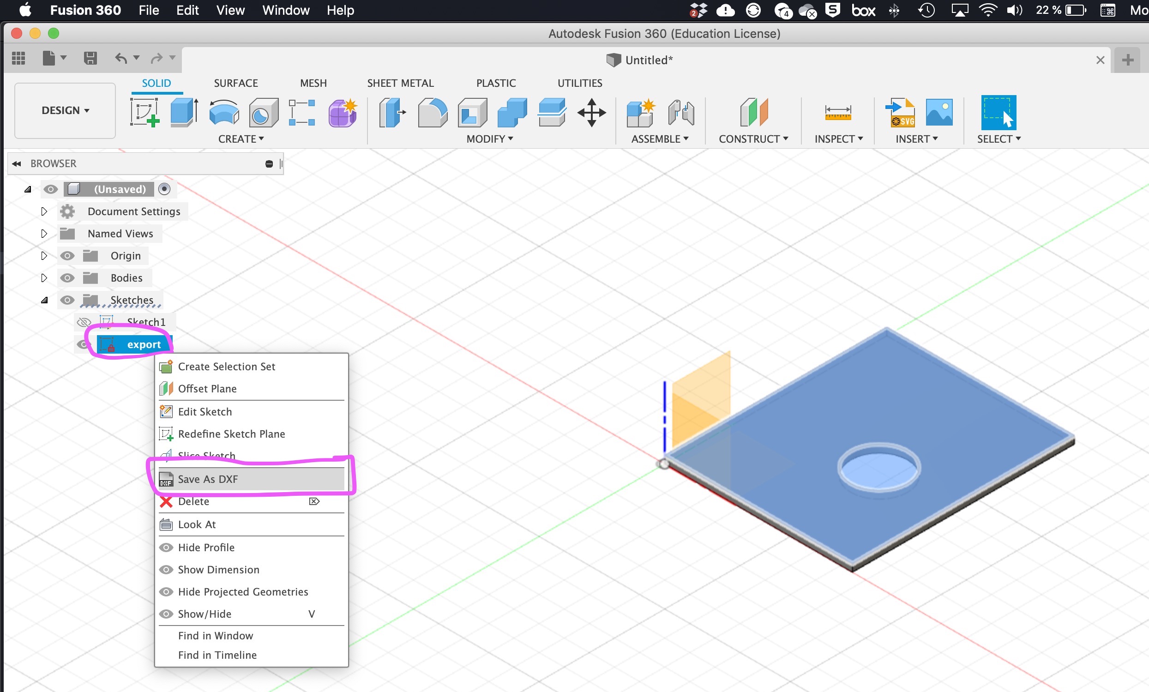This screenshot has height=692, width=1149.
Task: Select the Rectangular Pattern tool icon
Action: coord(301,112)
